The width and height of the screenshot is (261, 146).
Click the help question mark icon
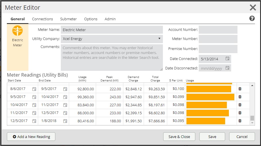(x=252, y=18)
